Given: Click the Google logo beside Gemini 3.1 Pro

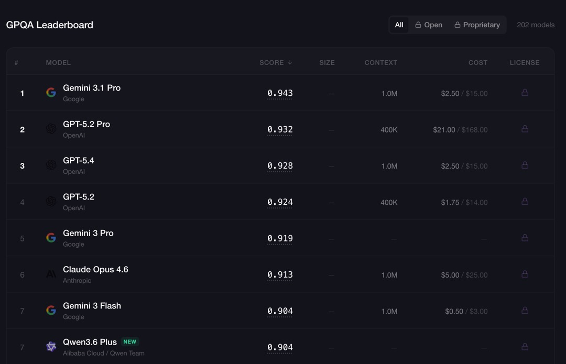Looking at the screenshot, I should pos(51,93).
